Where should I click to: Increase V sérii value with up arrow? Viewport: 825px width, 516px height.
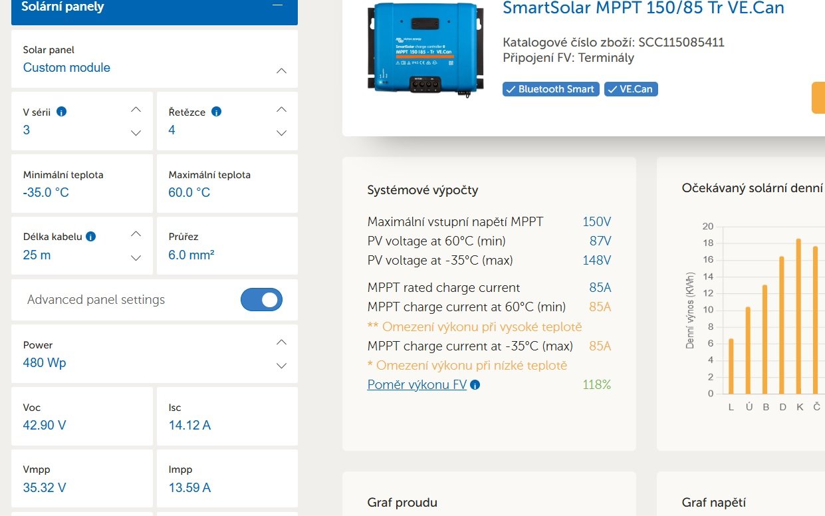coord(136,108)
